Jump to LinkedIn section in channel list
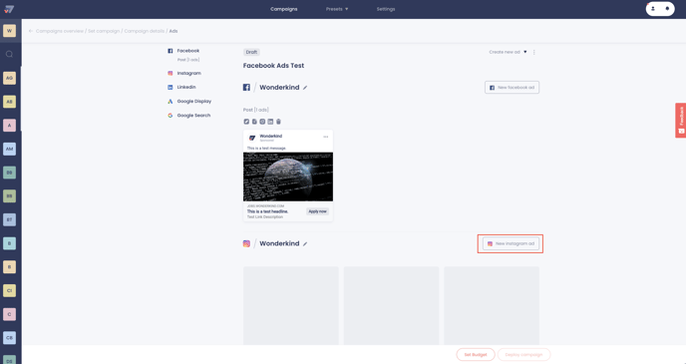Screen dimensions: 686x364 182,87
